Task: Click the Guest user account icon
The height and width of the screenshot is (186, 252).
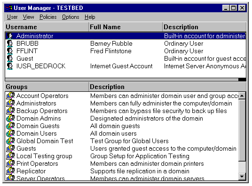Action: (10, 59)
